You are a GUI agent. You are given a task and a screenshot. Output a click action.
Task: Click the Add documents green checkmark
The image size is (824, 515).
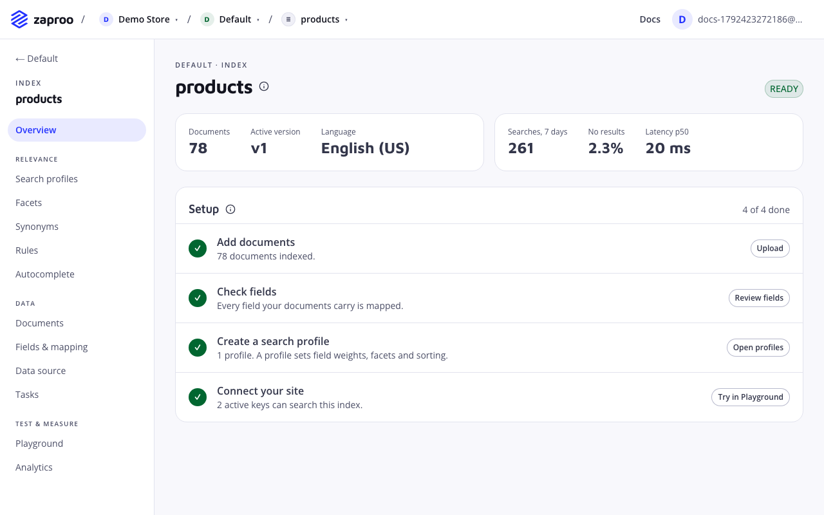pos(198,248)
